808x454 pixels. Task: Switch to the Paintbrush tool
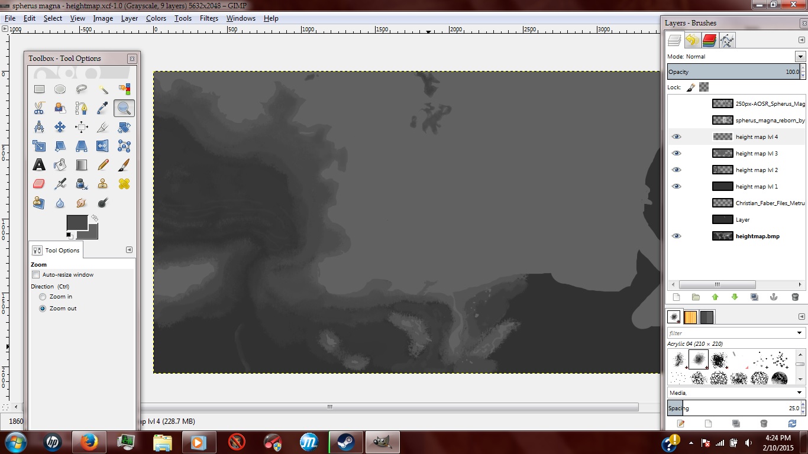[x=124, y=164]
